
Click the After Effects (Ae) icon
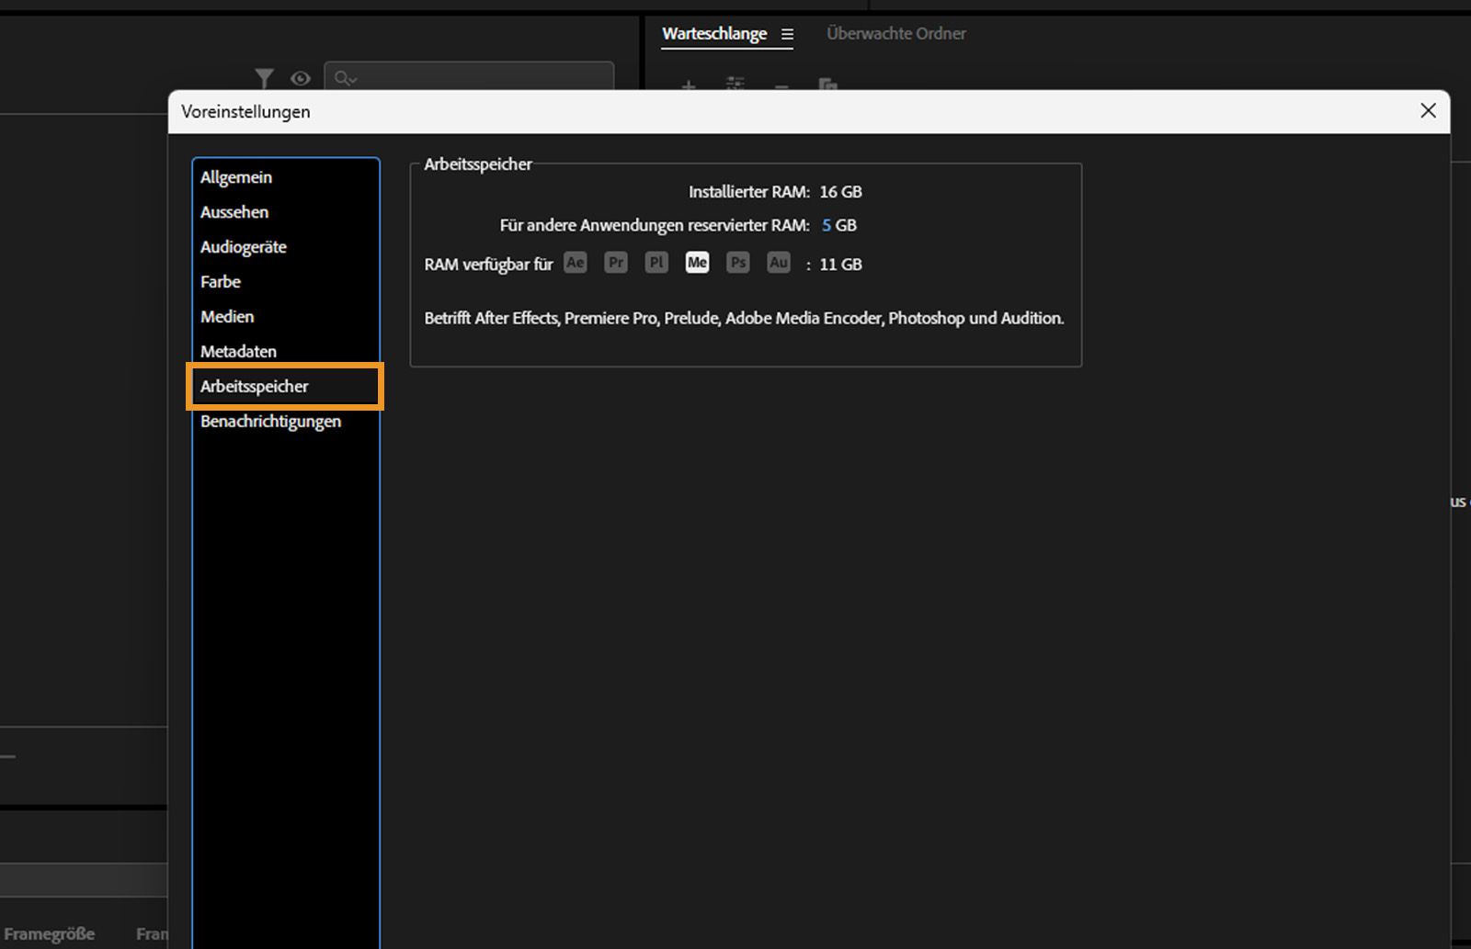(576, 264)
